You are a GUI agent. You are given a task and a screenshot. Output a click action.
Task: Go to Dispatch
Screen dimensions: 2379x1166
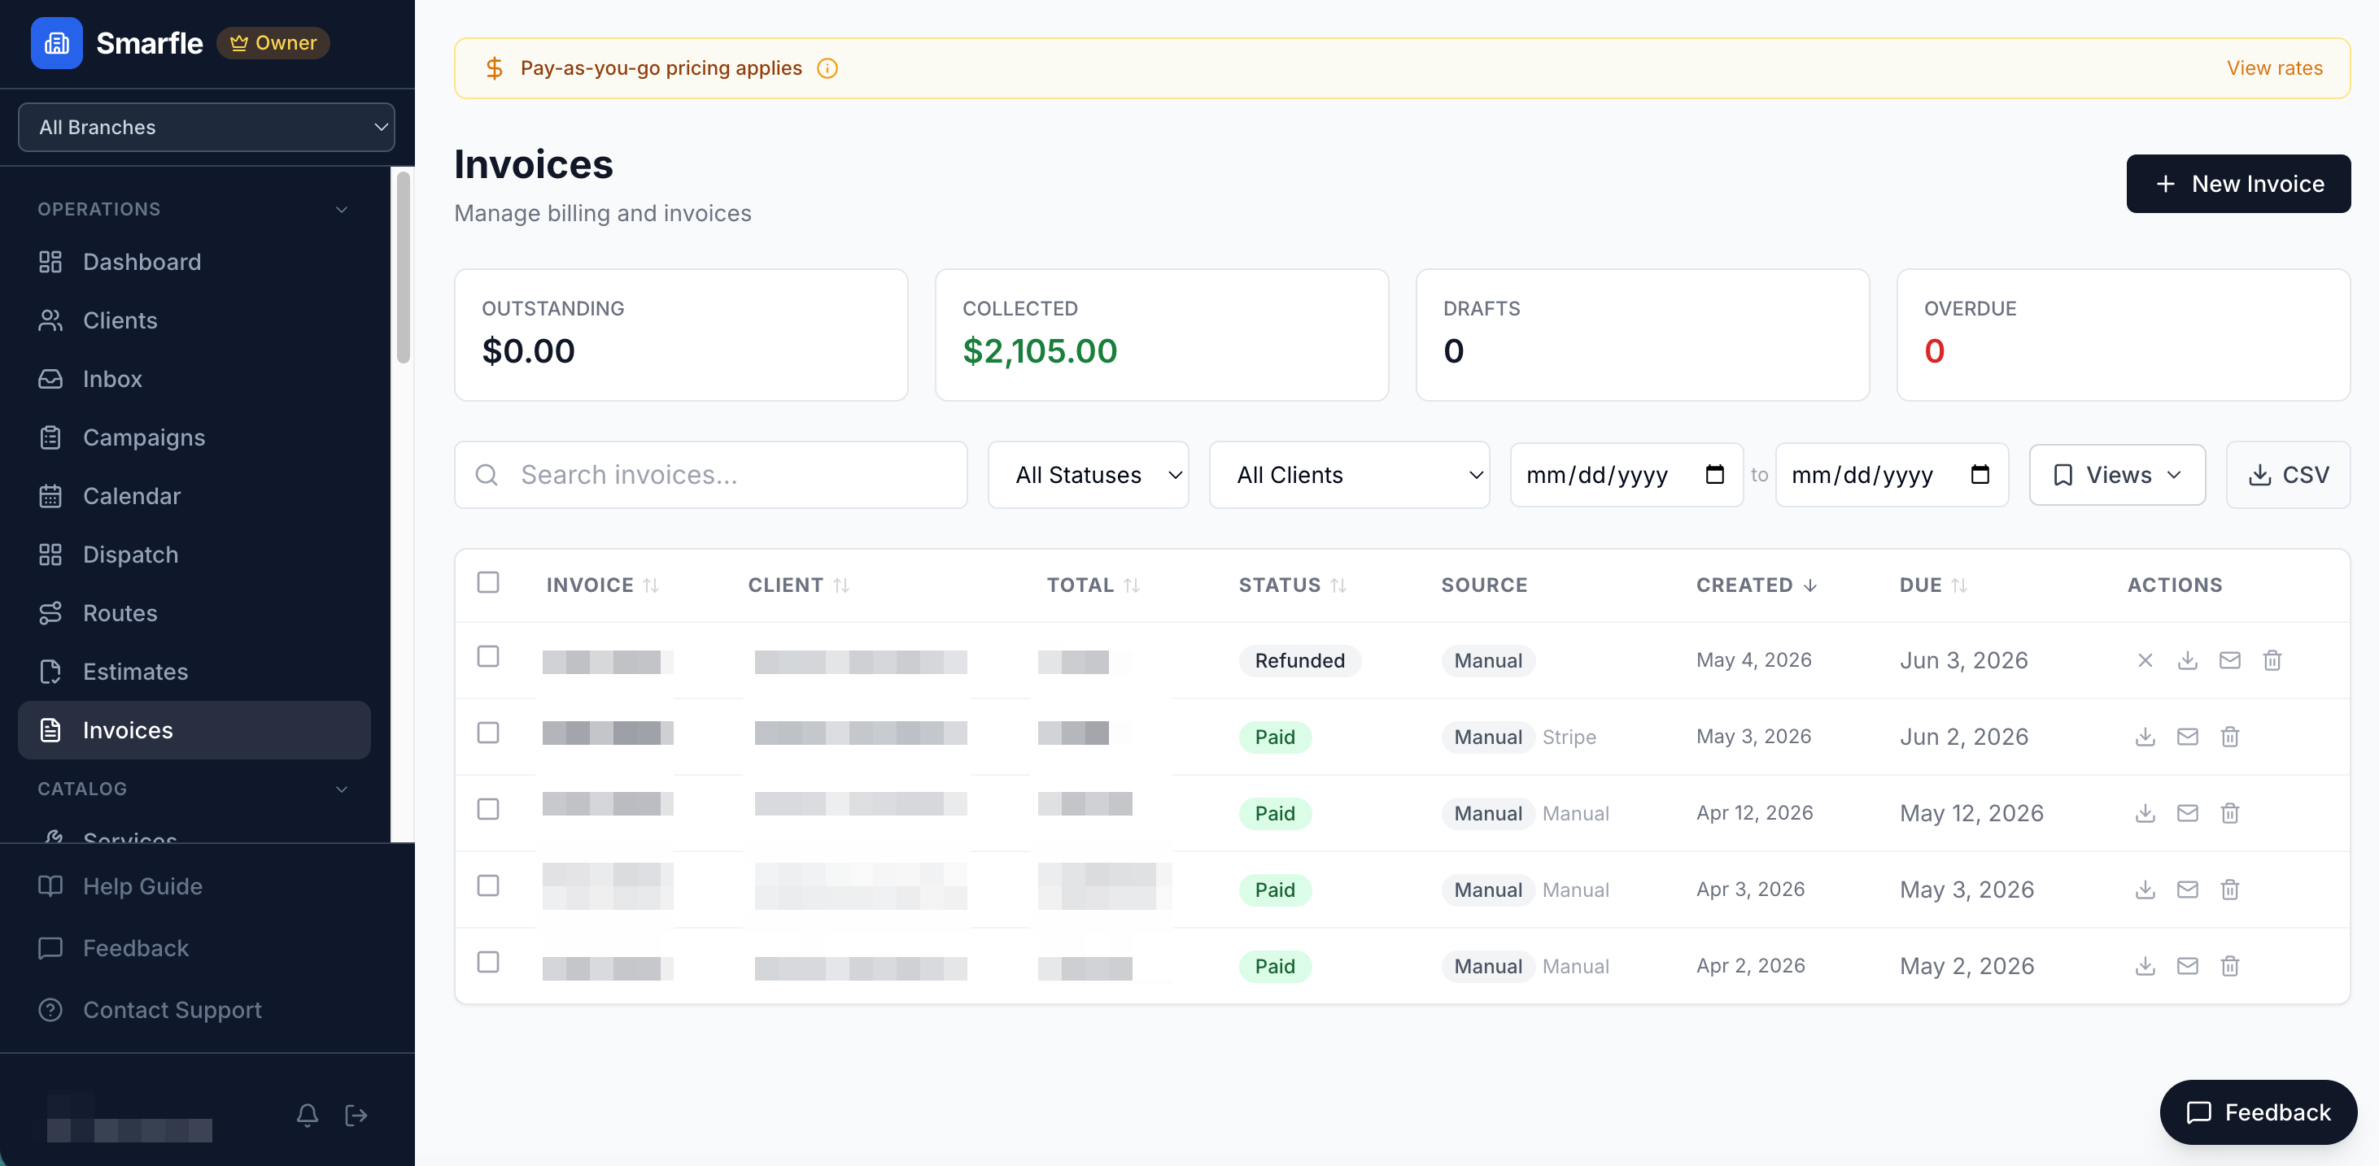tap(194, 555)
